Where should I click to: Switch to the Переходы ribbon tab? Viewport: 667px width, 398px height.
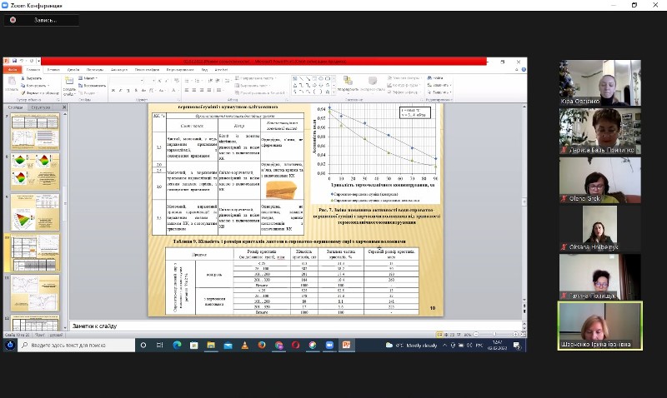[x=95, y=70]
